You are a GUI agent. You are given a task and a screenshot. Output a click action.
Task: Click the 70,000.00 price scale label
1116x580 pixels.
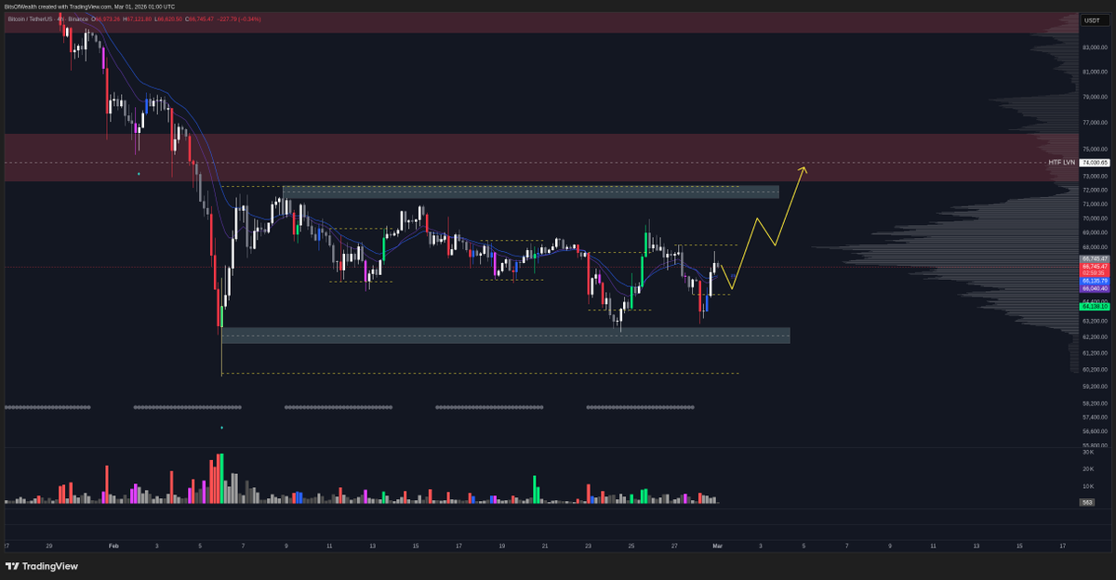(x=1093, y=218)
